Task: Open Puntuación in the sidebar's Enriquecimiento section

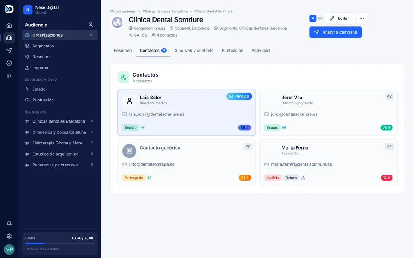Action: pos(60,100)
